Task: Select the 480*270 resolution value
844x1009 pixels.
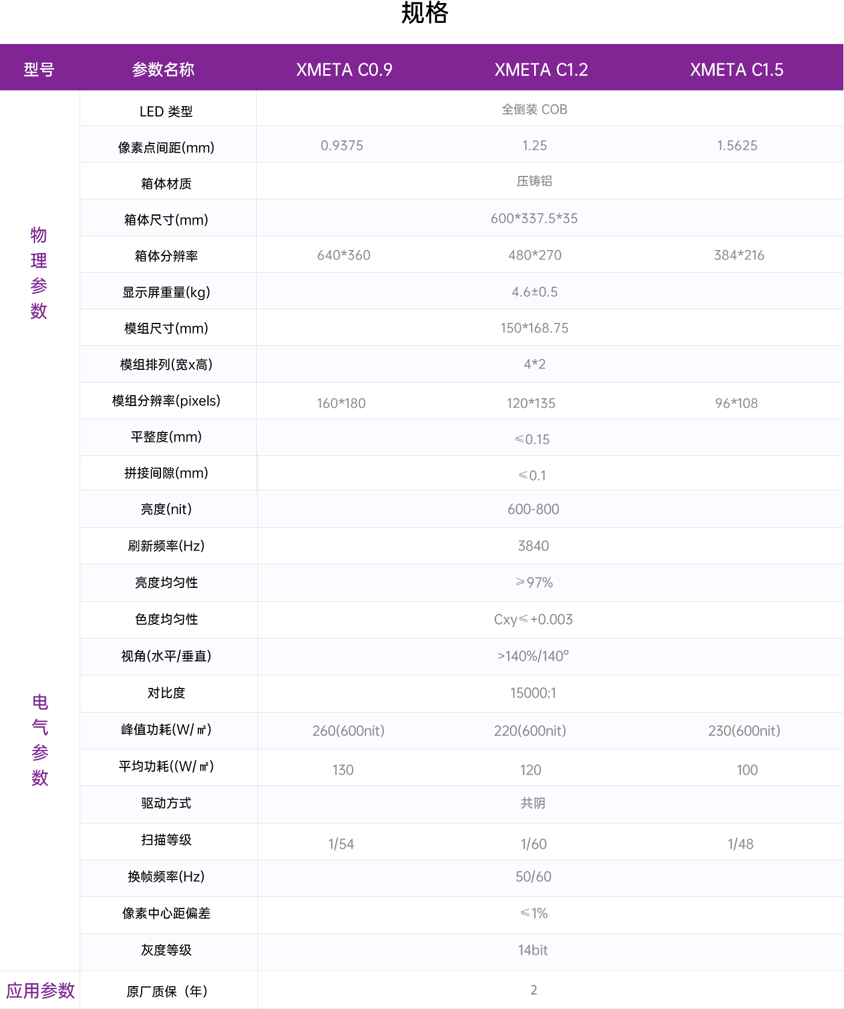Action: click(535, 255)
